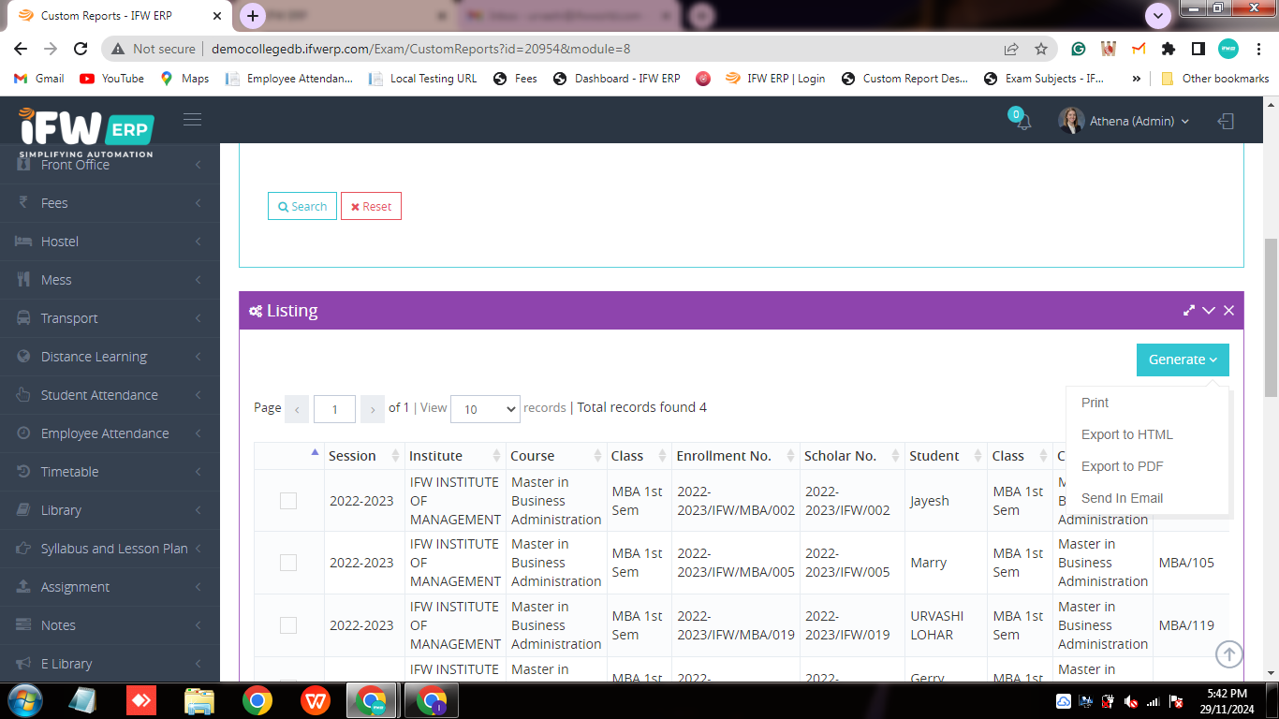Open tab search dropdown in Chrome
This screenshot has width=1279, height=719.
(1158, 16)
